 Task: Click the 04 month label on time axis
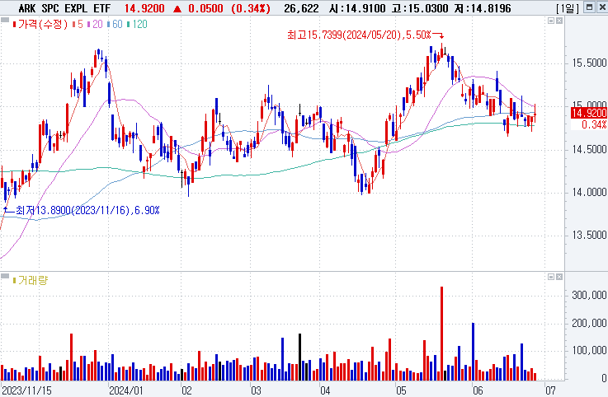(325, 390)
